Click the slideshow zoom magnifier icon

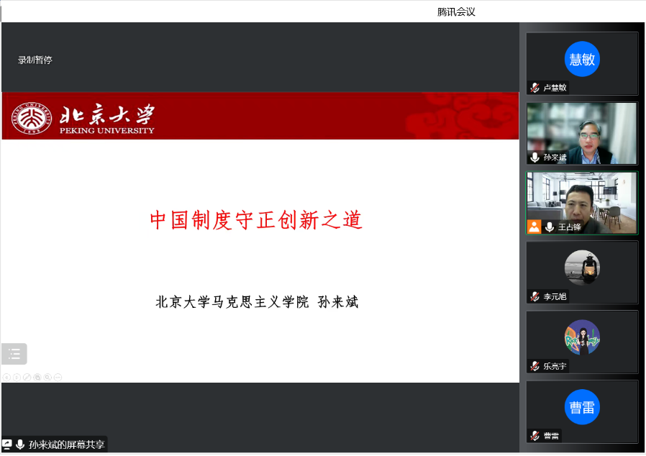point(47,377)
